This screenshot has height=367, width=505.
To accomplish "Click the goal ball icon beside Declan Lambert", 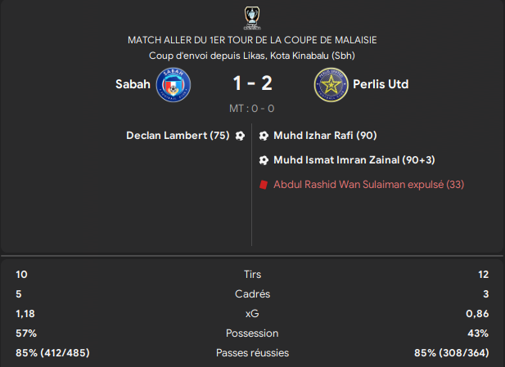I will click(240, 136).
